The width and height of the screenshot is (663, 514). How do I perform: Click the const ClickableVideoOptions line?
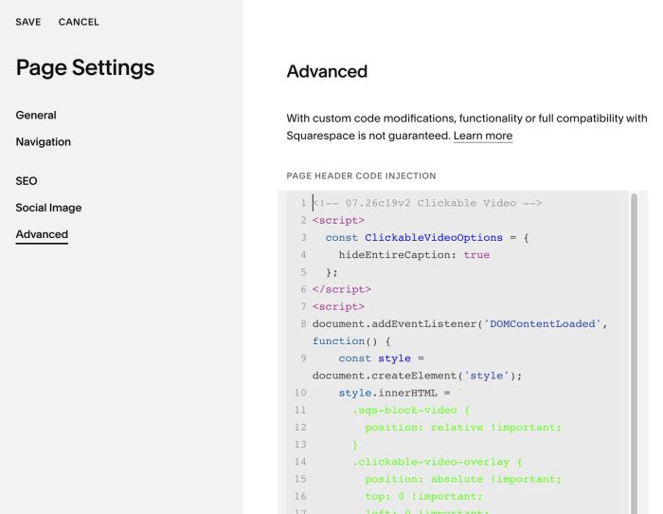click(426, 237)
